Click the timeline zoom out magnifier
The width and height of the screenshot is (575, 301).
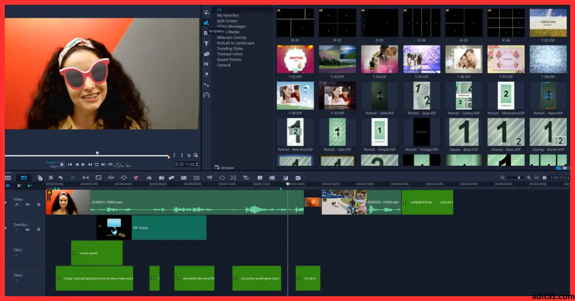coord(503,178)
